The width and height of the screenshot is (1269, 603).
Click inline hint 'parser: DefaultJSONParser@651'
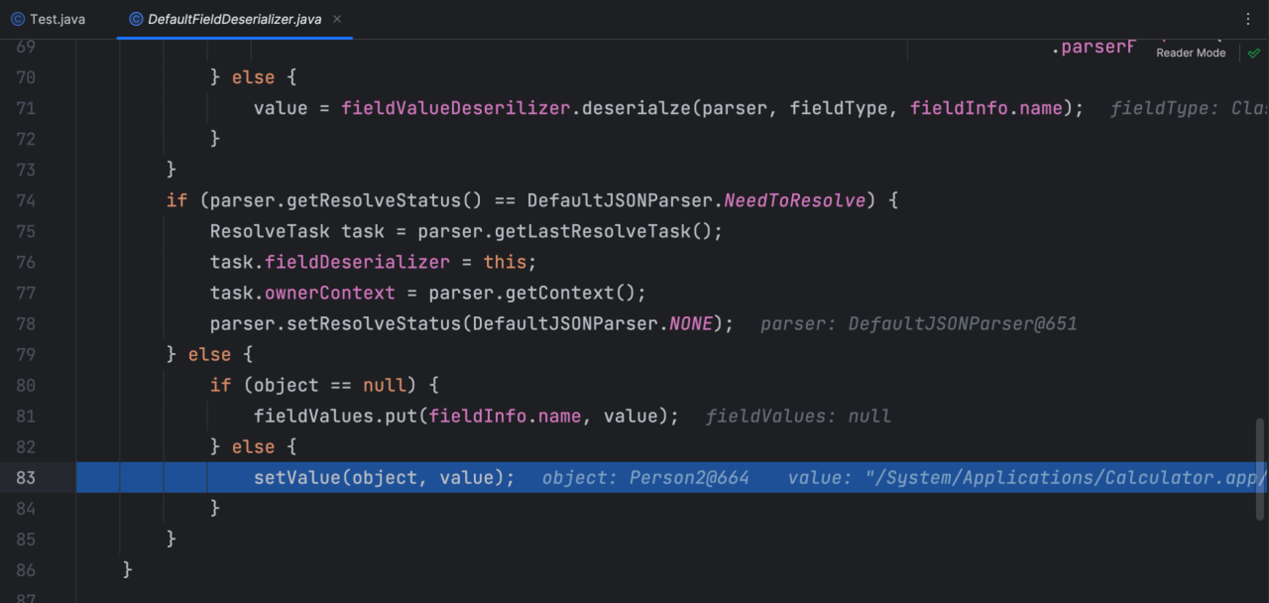[919, 324]
